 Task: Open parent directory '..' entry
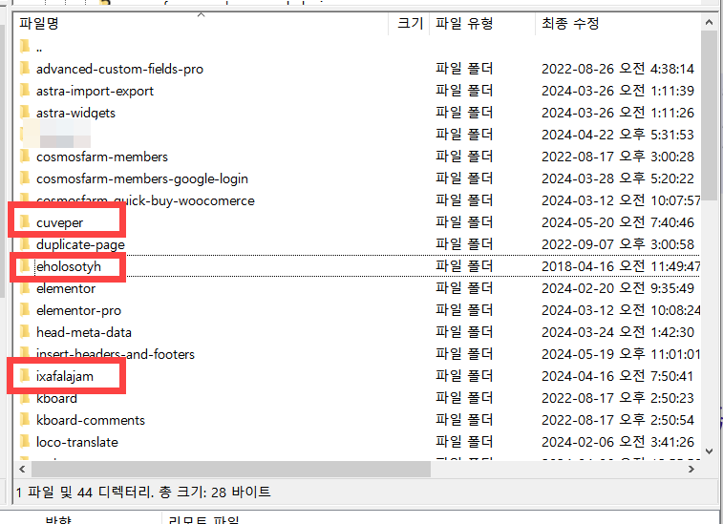pyautogui.click(x=39, y=48)
